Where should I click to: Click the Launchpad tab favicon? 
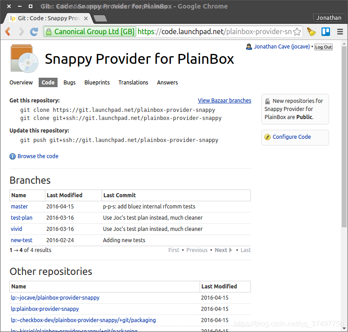[x=13, y=18]
